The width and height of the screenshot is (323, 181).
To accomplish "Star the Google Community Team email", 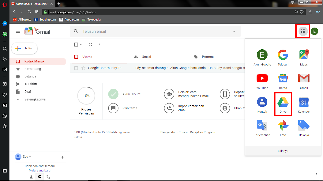I will 83,68.
